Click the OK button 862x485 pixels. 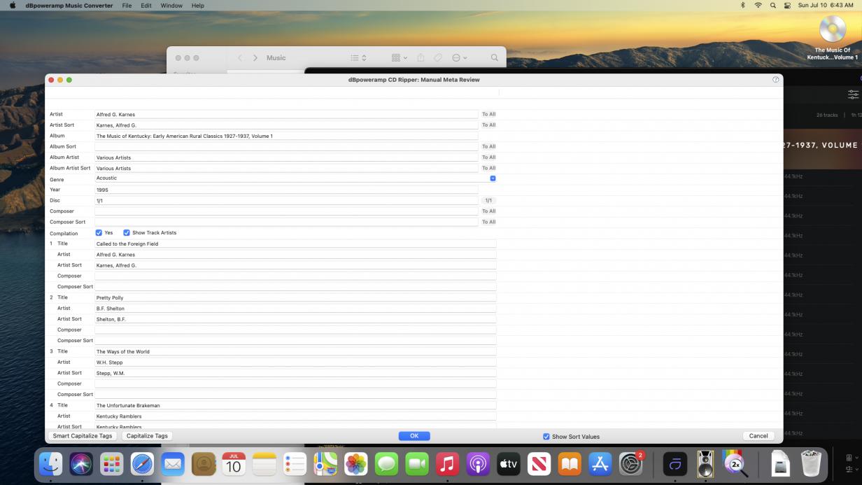coord(414,436)
